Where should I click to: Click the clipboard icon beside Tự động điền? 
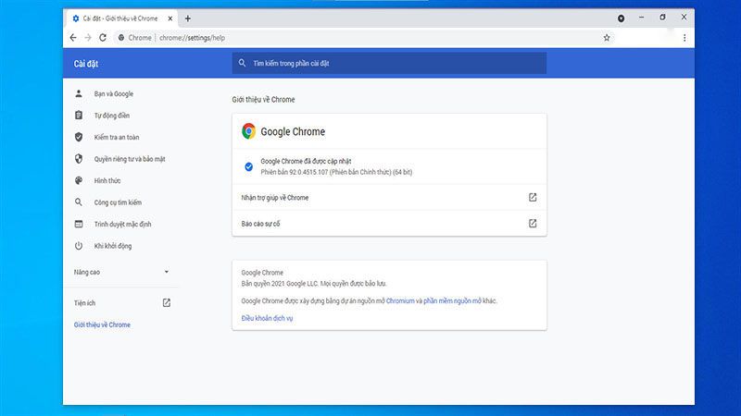79,115
